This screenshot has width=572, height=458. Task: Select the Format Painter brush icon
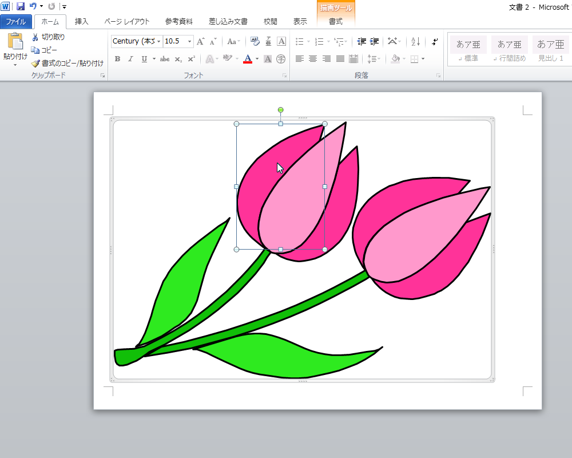35,64
